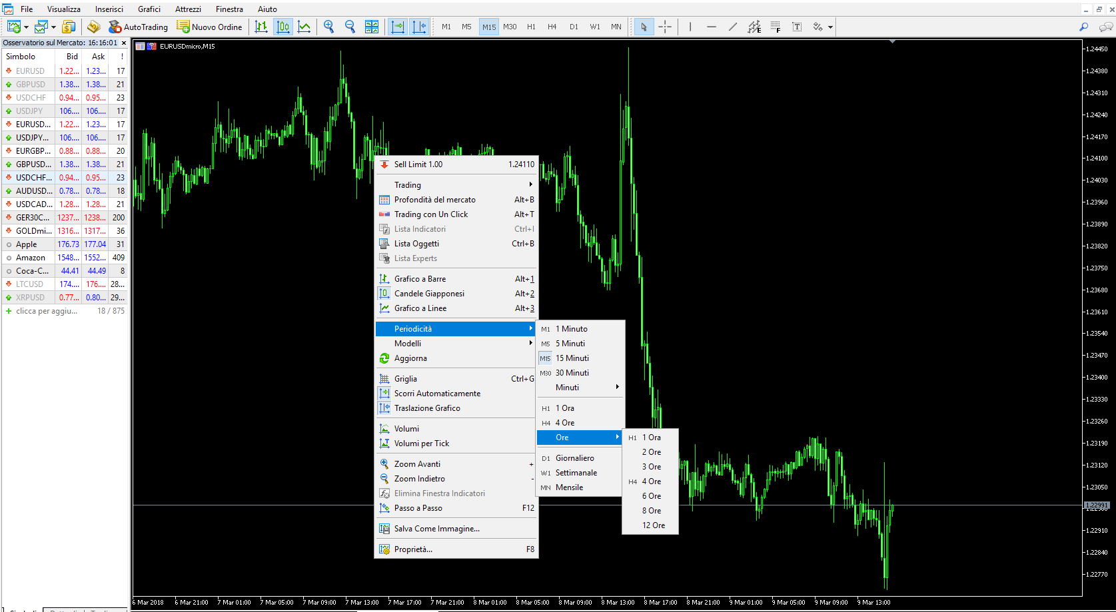Click 'clicca per aggiungere' symbol row

click(65, 311)
